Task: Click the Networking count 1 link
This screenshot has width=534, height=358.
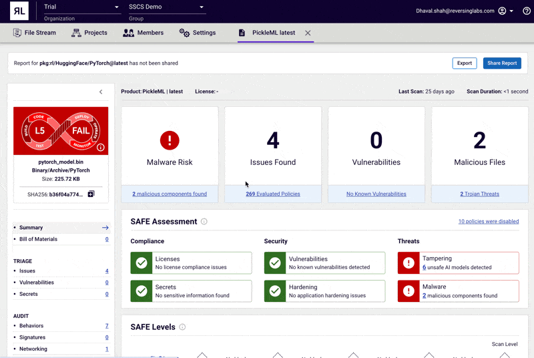Action: tap(107, 349)
